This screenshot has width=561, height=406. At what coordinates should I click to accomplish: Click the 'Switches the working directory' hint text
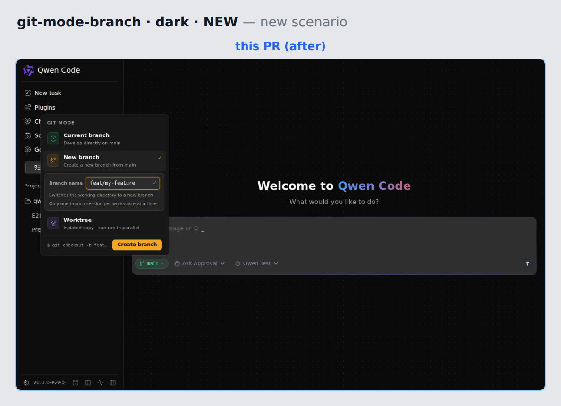(101, 195)
